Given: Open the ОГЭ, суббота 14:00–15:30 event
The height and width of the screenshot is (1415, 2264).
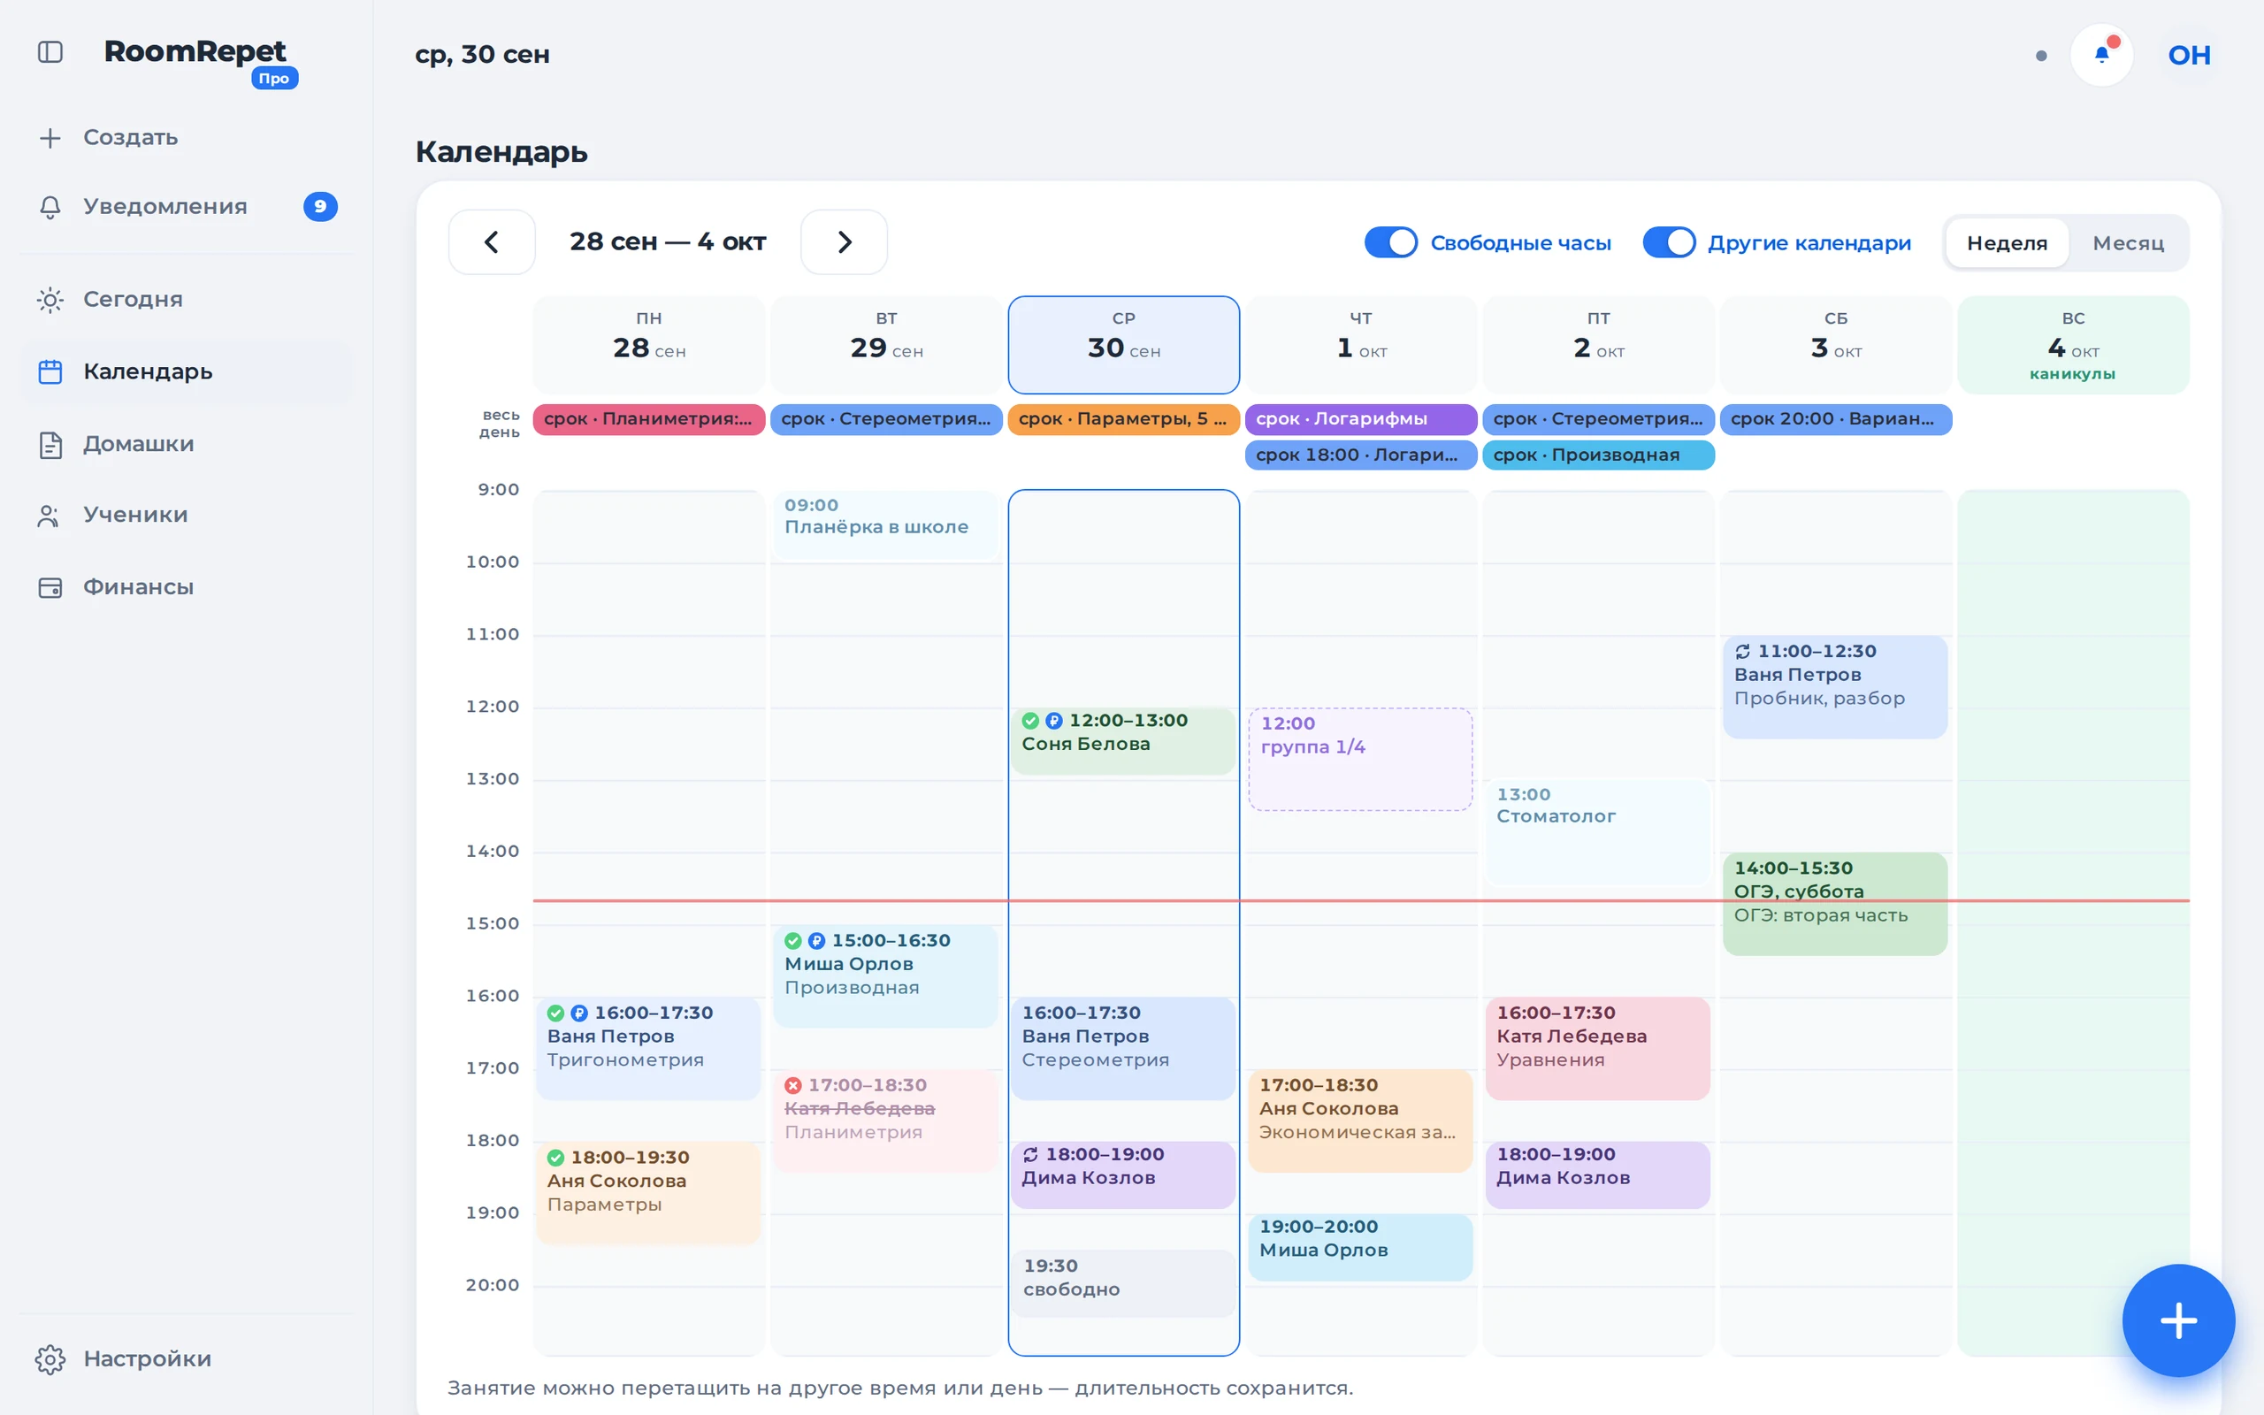Looking at the screenshot, I should tap(1834, 903).
